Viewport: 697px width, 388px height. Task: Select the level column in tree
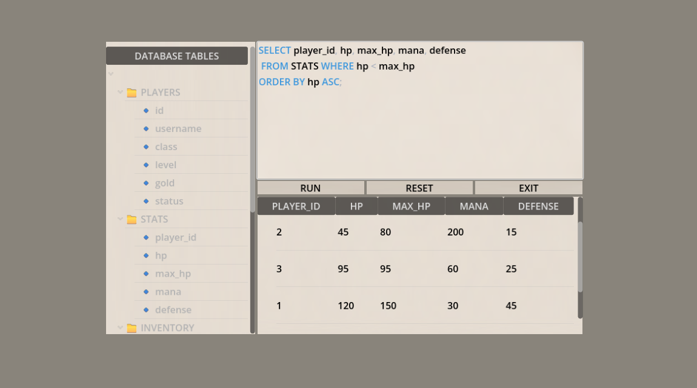(x=166, y=165)
